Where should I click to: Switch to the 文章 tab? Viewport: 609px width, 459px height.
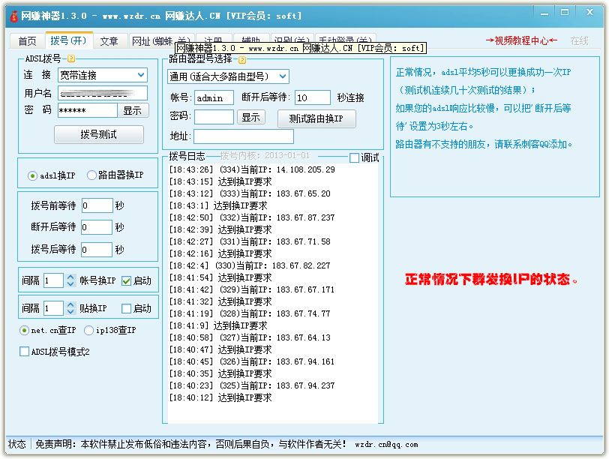click(109, 41)
